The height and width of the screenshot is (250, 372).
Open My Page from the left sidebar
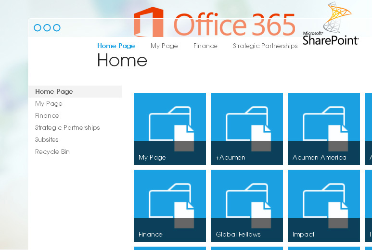(49, 104)
